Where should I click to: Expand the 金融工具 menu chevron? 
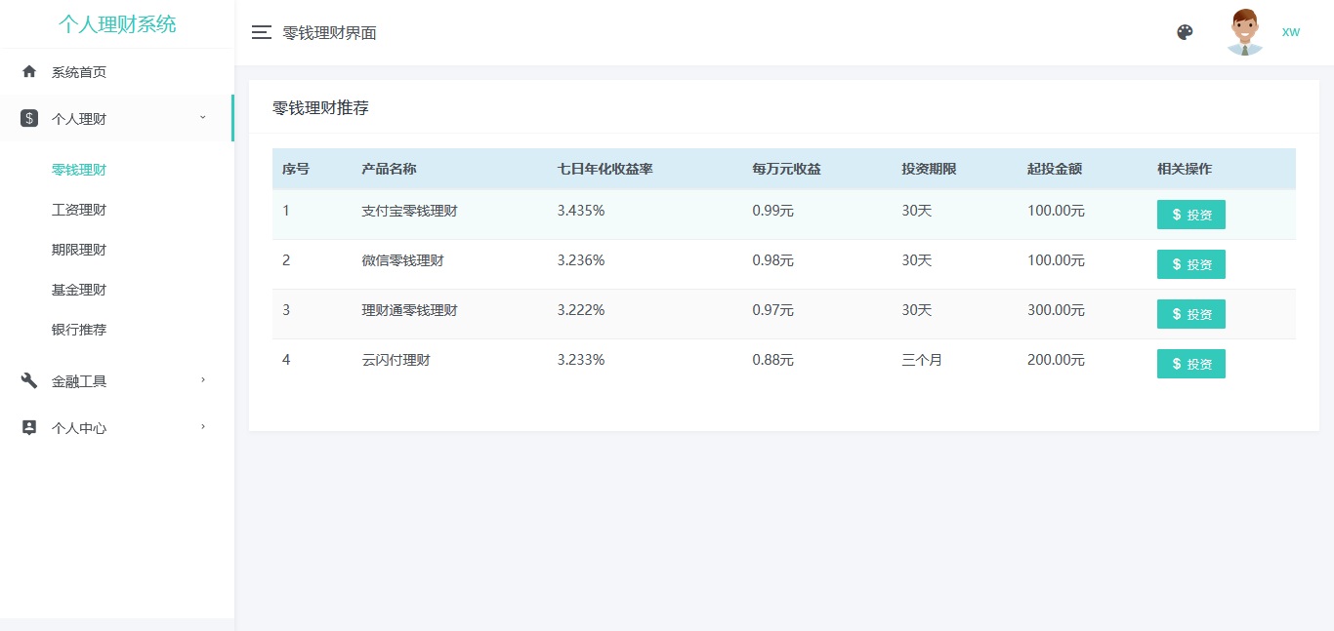pos(203,379)
